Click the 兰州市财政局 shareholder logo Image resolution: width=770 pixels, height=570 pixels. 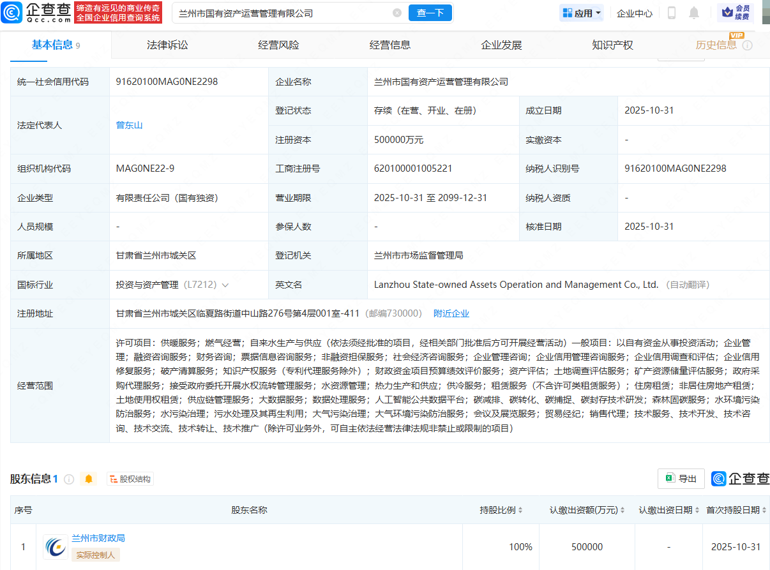[x=56, y=547]
